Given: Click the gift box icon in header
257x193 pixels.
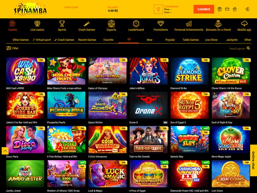Looking at the screenshot, I should click(220, 9).
